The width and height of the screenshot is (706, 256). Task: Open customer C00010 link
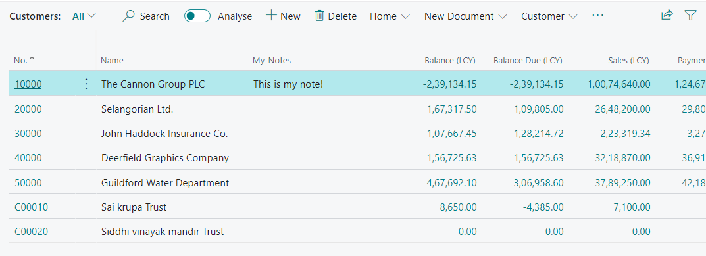click(31, 207)
